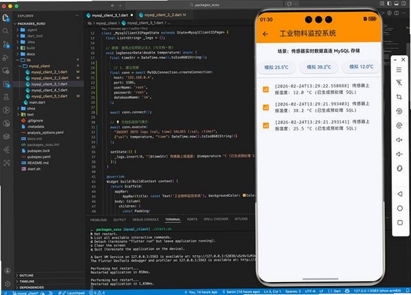
Task: Open the Explorer view in activity bar
Action: 5,18
